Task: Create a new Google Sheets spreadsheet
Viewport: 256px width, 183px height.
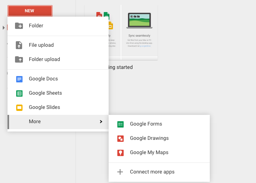Action: (58, 93)
